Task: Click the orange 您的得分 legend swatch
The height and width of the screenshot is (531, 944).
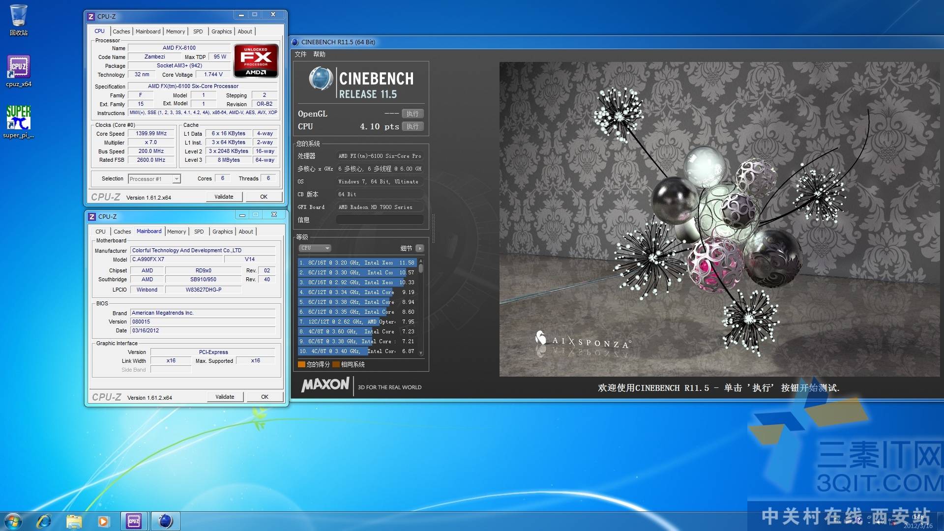Action: (301, 364)
